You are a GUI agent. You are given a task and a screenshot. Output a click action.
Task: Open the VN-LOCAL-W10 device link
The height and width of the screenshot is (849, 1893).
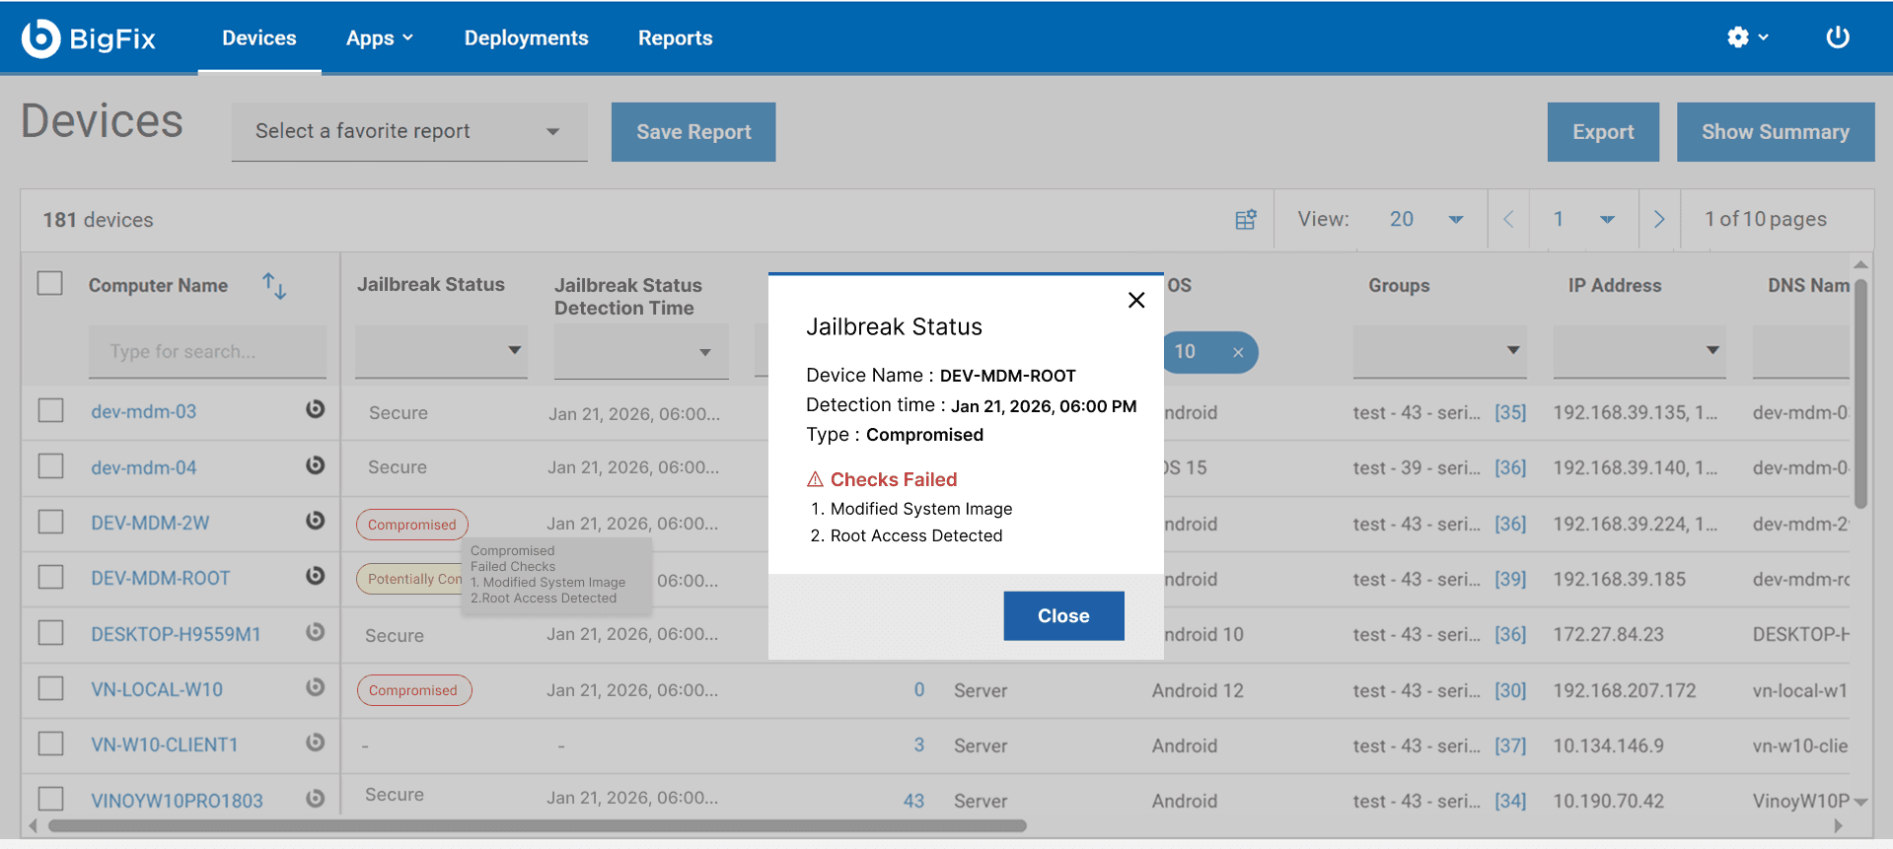157,689
